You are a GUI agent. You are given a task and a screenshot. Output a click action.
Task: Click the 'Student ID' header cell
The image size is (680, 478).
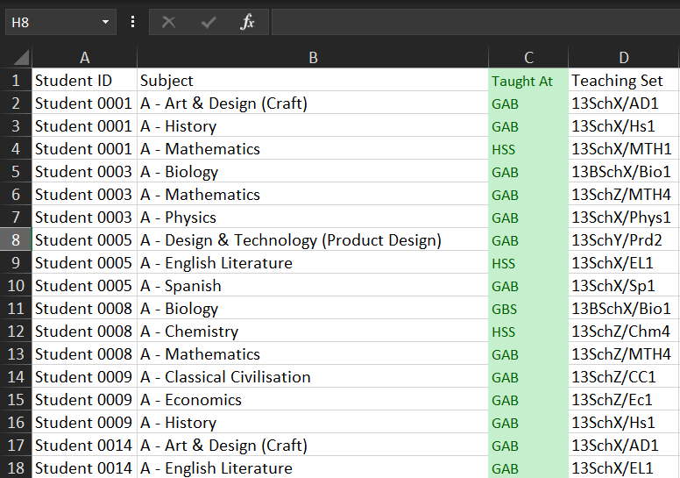tap(85, 81)
